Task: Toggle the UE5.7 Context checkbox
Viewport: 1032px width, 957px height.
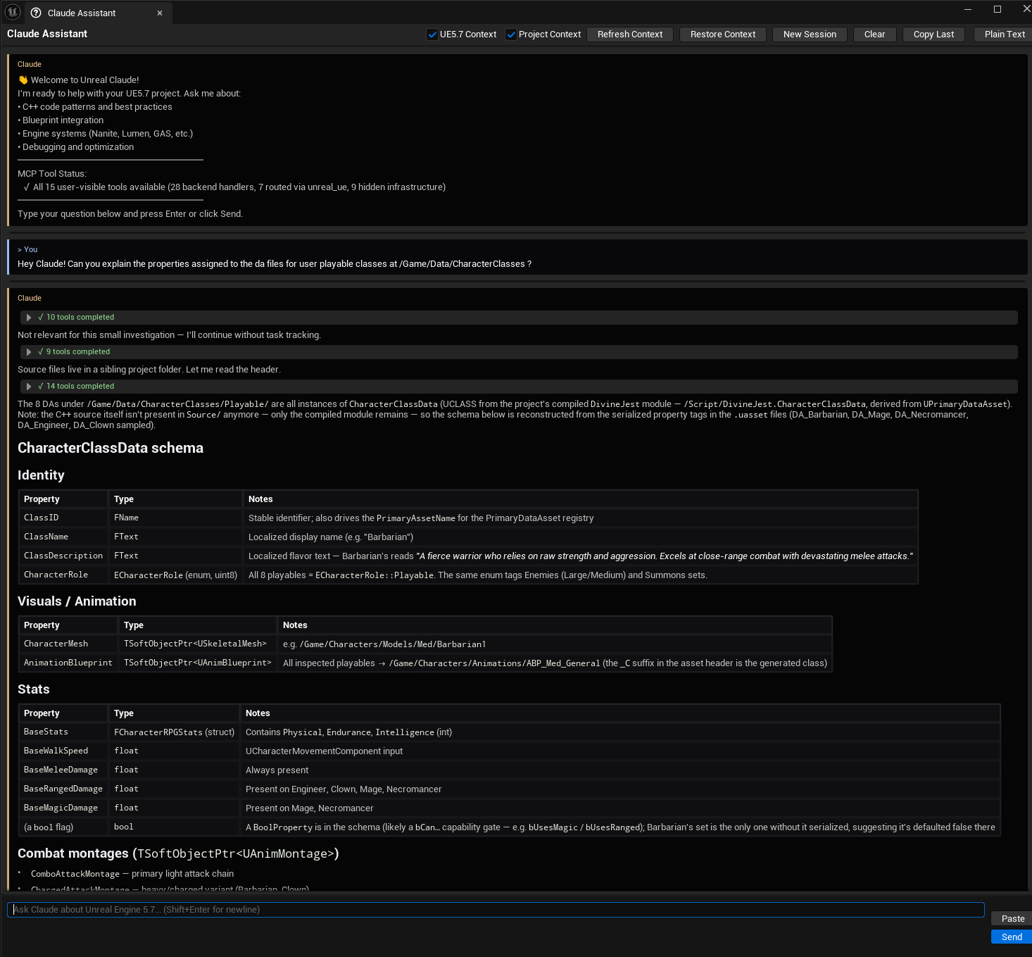Action: tap(432, 35)
